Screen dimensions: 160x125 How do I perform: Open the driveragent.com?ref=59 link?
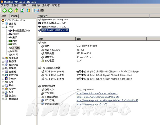coord(92,104)
